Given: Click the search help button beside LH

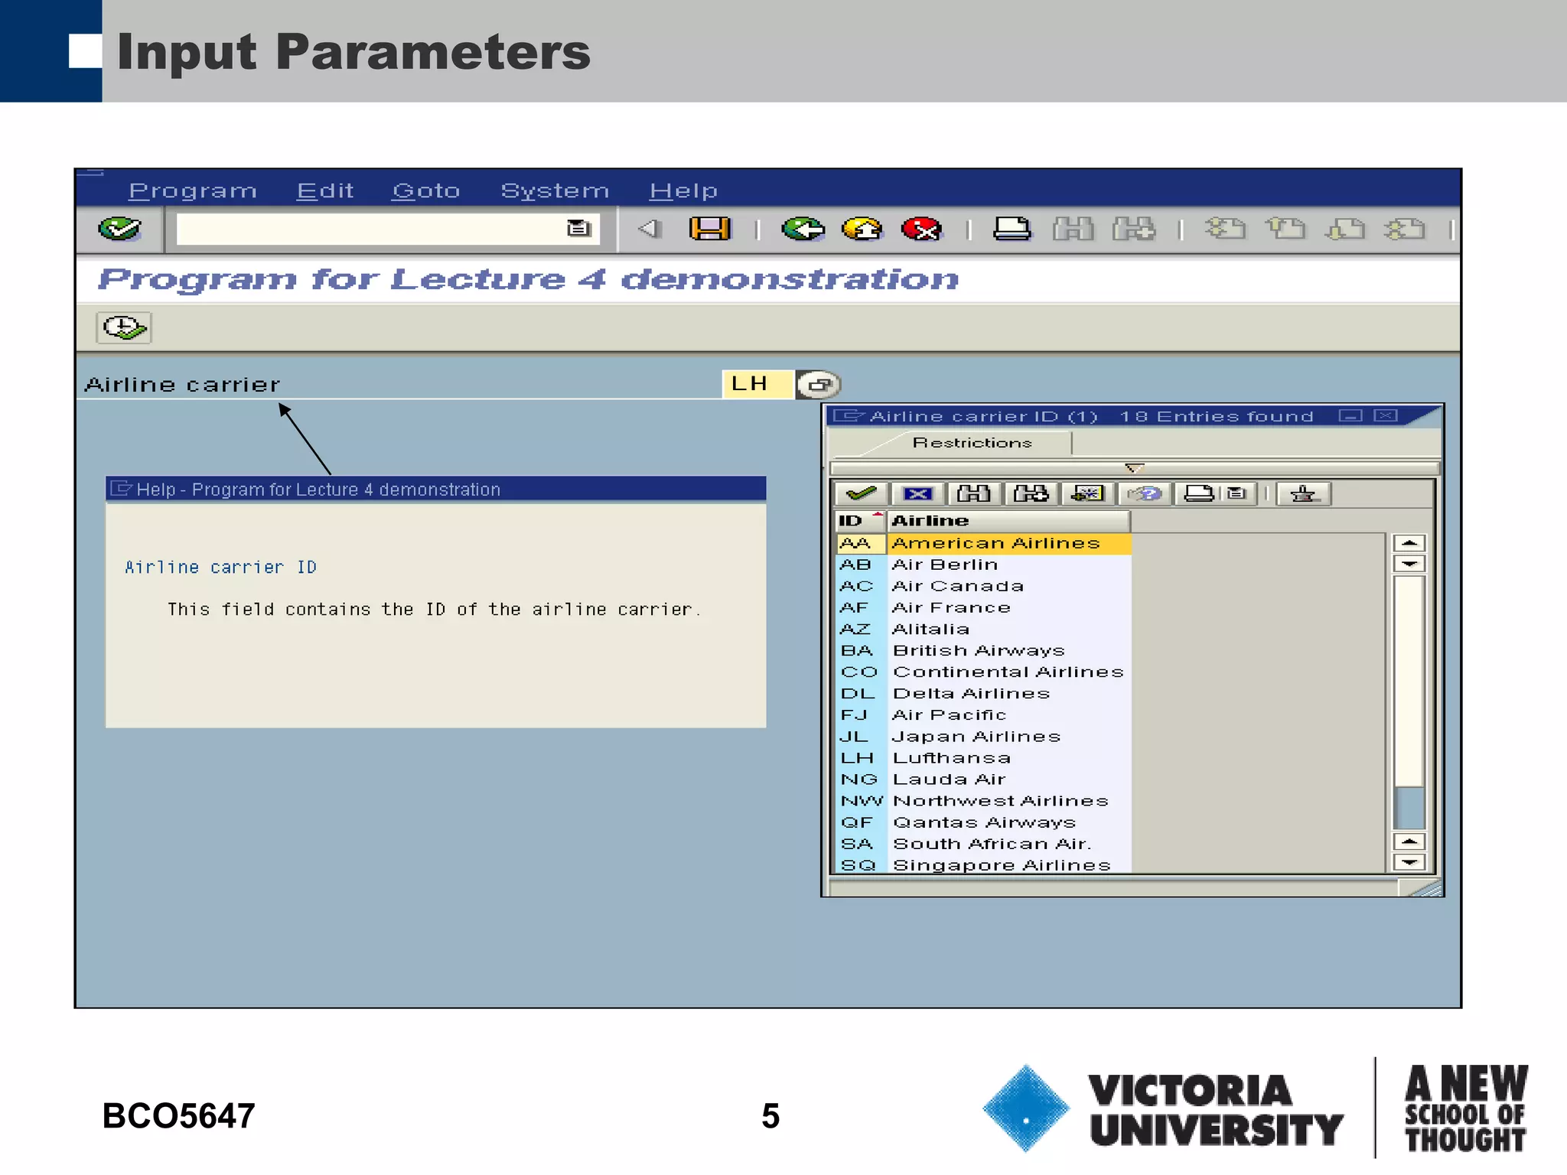Looking at the screenshot, I should pyautogui.click(x=818, y=385).
